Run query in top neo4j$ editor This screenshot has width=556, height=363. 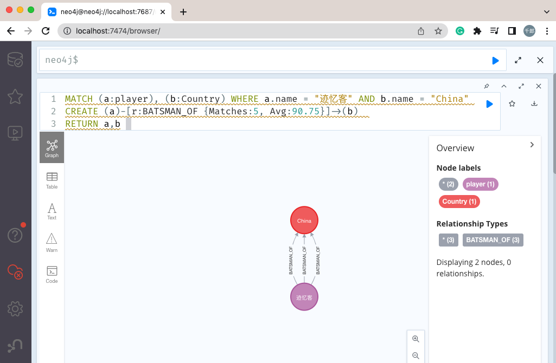(495, 61)
